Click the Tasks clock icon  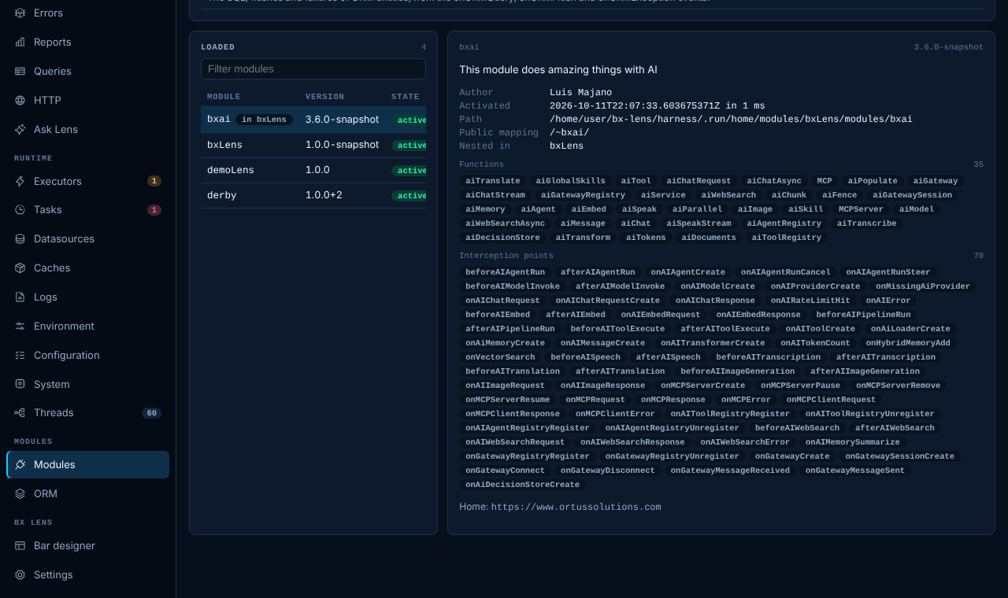pyautogui.click(x=20, y=210)
